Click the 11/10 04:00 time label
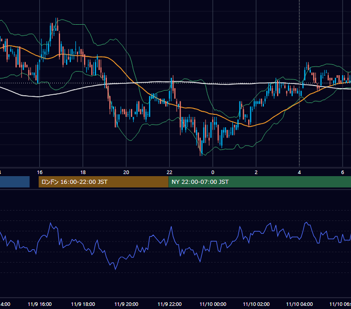Viewport: 351px width, 309px height. pos(299,304)
